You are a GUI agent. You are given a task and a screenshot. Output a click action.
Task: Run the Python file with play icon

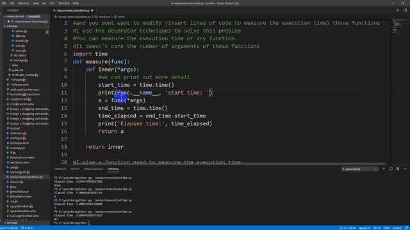tap(398, 10)
